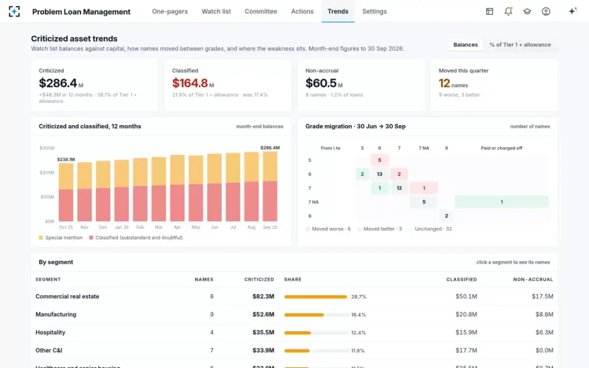Click the By segment heading
589x368 pixels.
coord(56,262)
